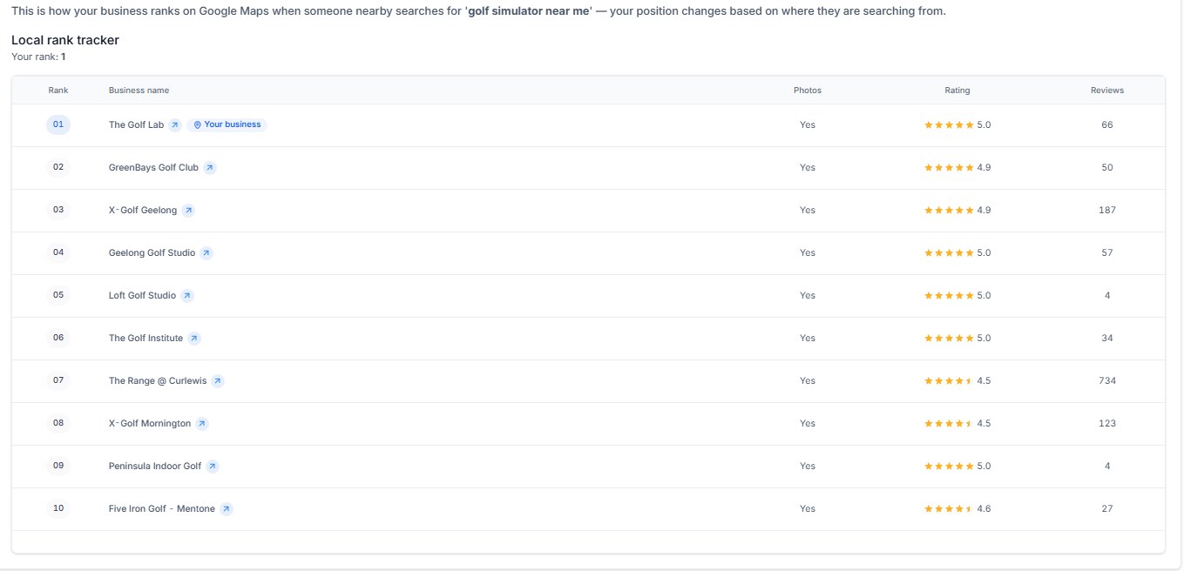
Task: Open X-Golf Geelong external link icon
Action: pyautogui.click(x=188, y=210)
